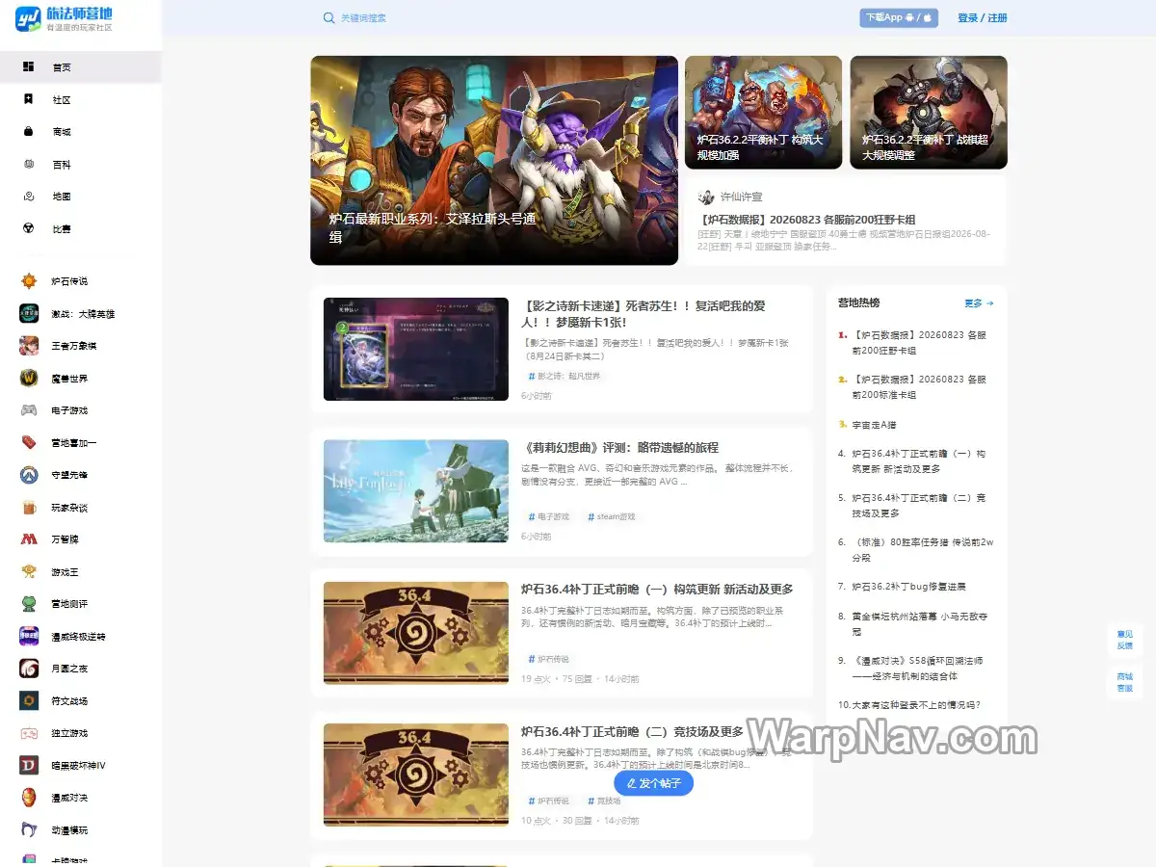Open the 比赛 tournament sidebar icon

(x=29, y=228)
